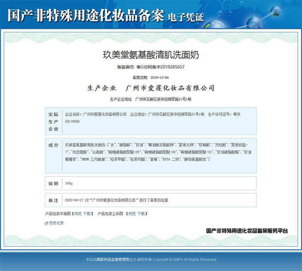This screenshot has height=271, width=302.
Task: Select the 实际生产企业 row label
Action: (x=53, y=121)
